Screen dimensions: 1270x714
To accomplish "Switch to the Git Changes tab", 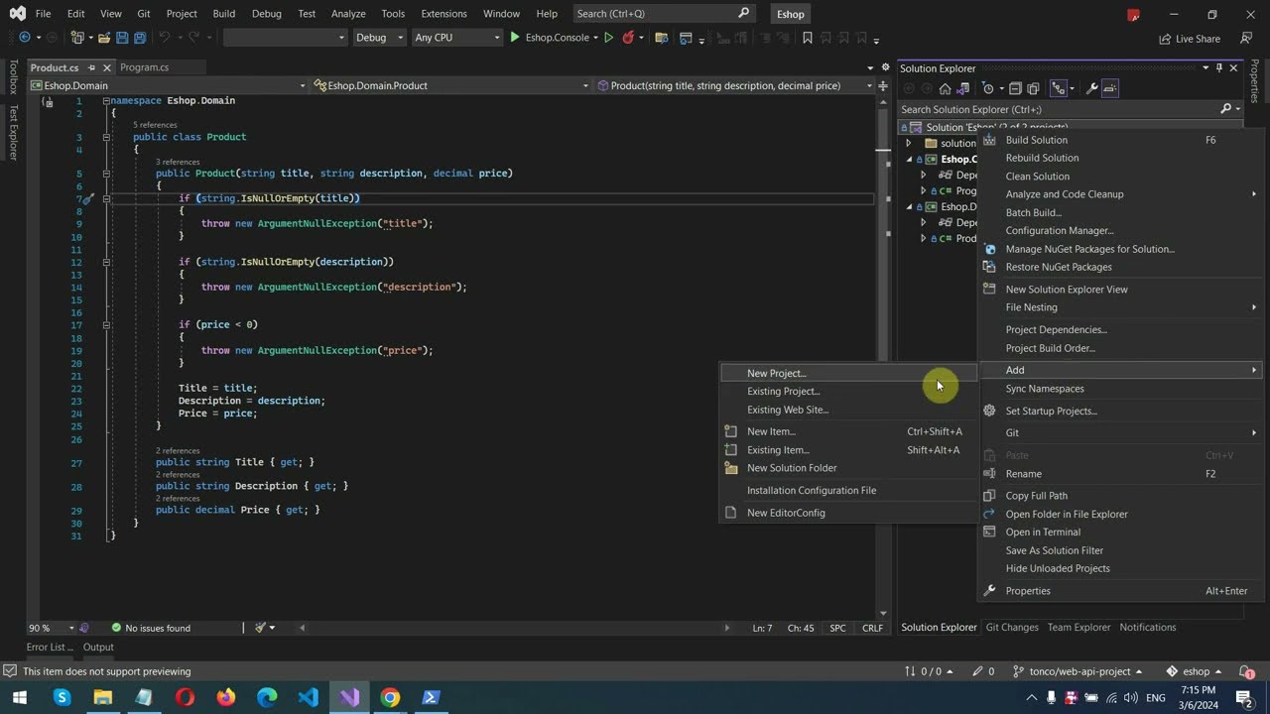I will click(1012, 628).
